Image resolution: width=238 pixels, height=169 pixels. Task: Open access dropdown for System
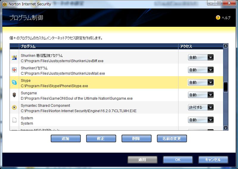(201, 120)
